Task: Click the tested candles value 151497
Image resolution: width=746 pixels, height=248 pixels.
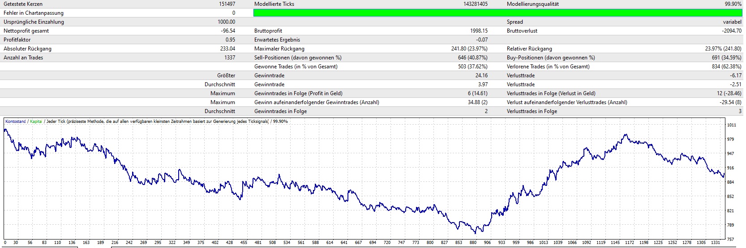Action: [227, 4]
